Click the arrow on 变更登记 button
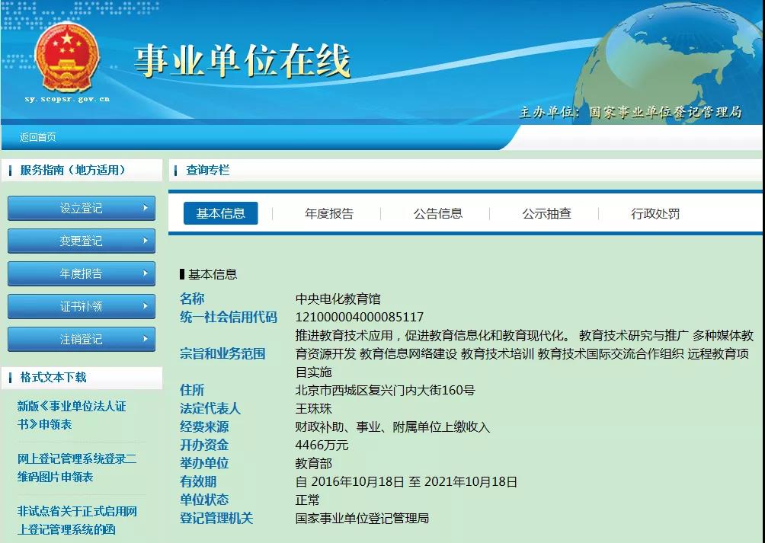 (x=145, y=241)
